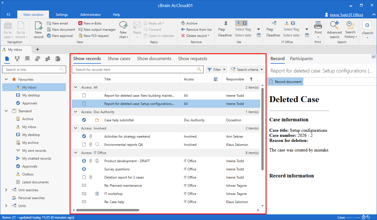Click New approval in the ribbon
The height and width of the screenshot is (220, 377).
click(x=60, y=36)
